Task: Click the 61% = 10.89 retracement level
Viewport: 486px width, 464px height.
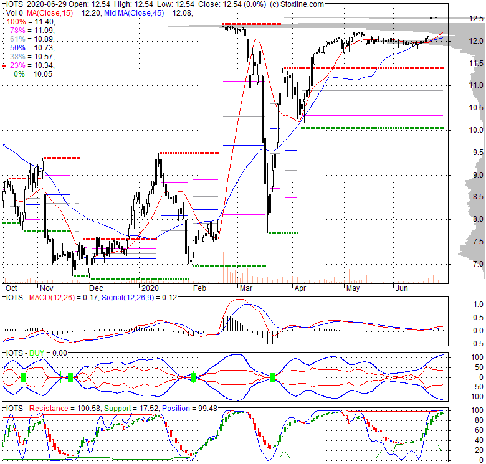Action: (32, 39)
